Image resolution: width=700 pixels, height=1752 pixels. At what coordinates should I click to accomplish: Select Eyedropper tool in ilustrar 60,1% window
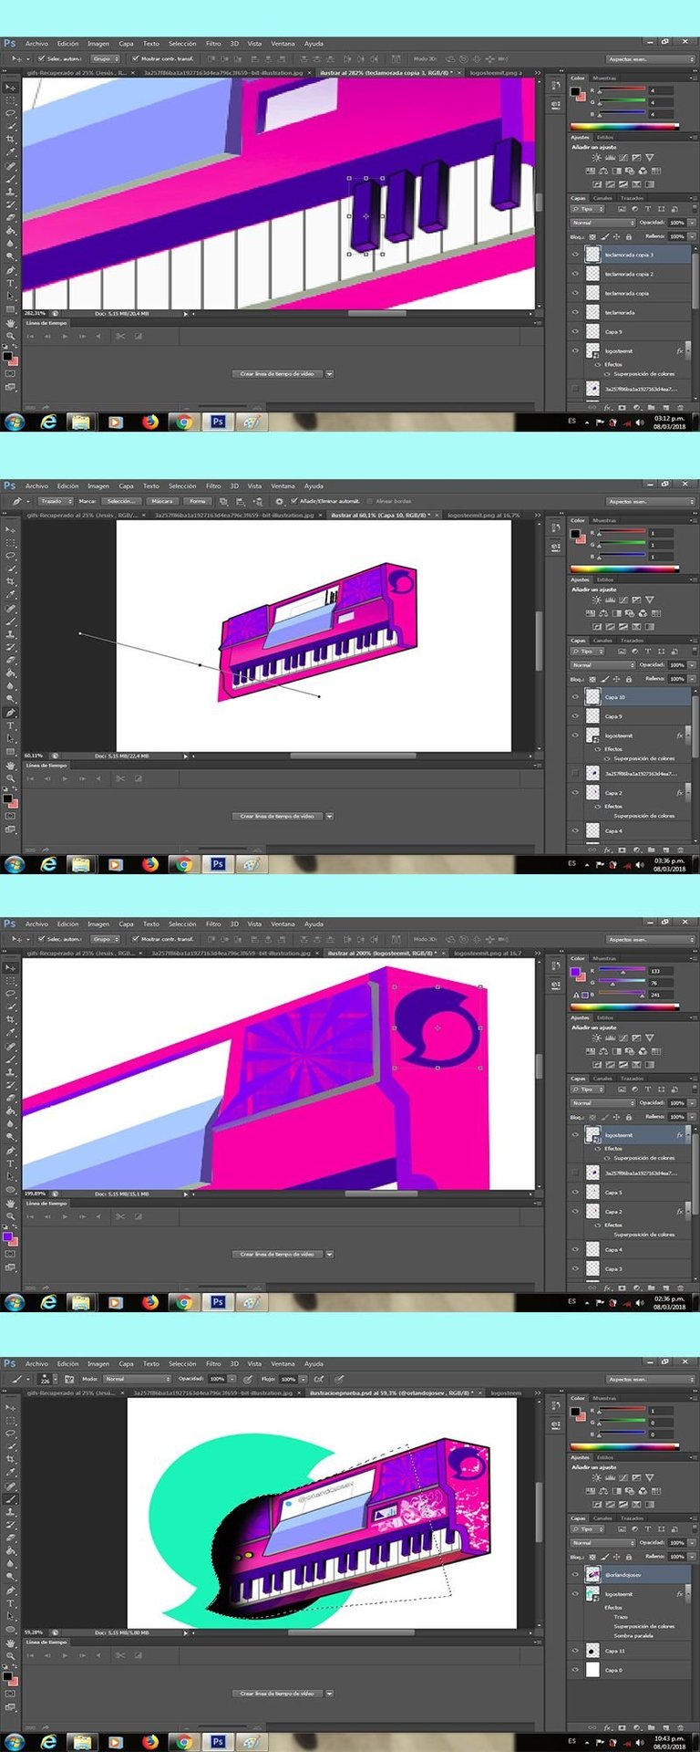(11, 595)
